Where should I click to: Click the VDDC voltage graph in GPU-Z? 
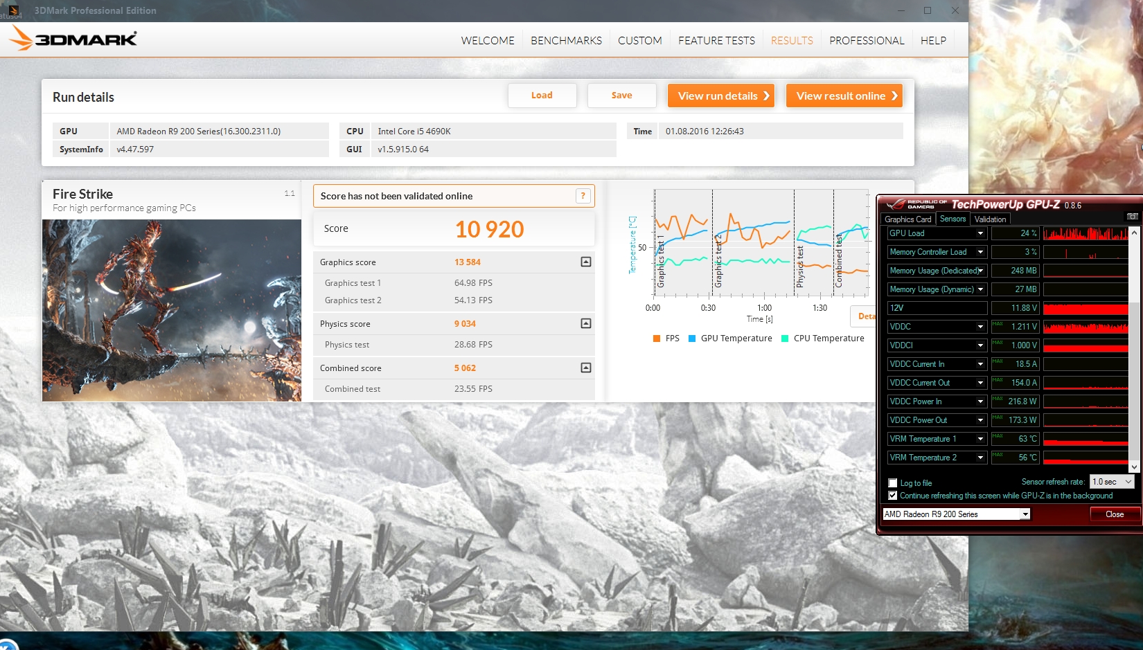click(1086, 327)
